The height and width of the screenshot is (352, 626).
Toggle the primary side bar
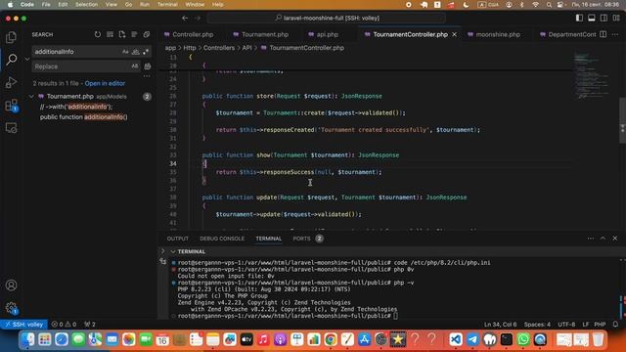click(x=579, y=18)
